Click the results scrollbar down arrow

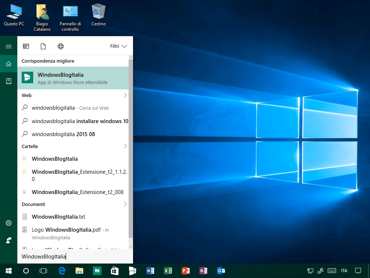click(x=131, y=247)
